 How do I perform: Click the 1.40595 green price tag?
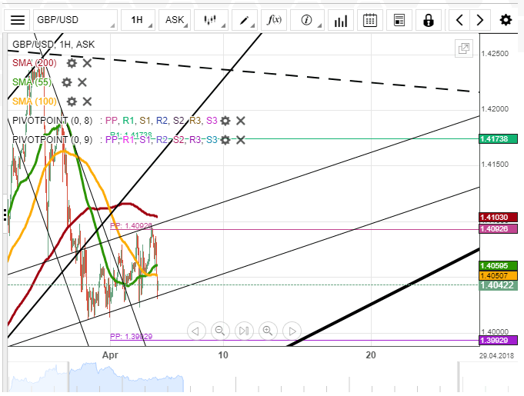pos(499,266)
